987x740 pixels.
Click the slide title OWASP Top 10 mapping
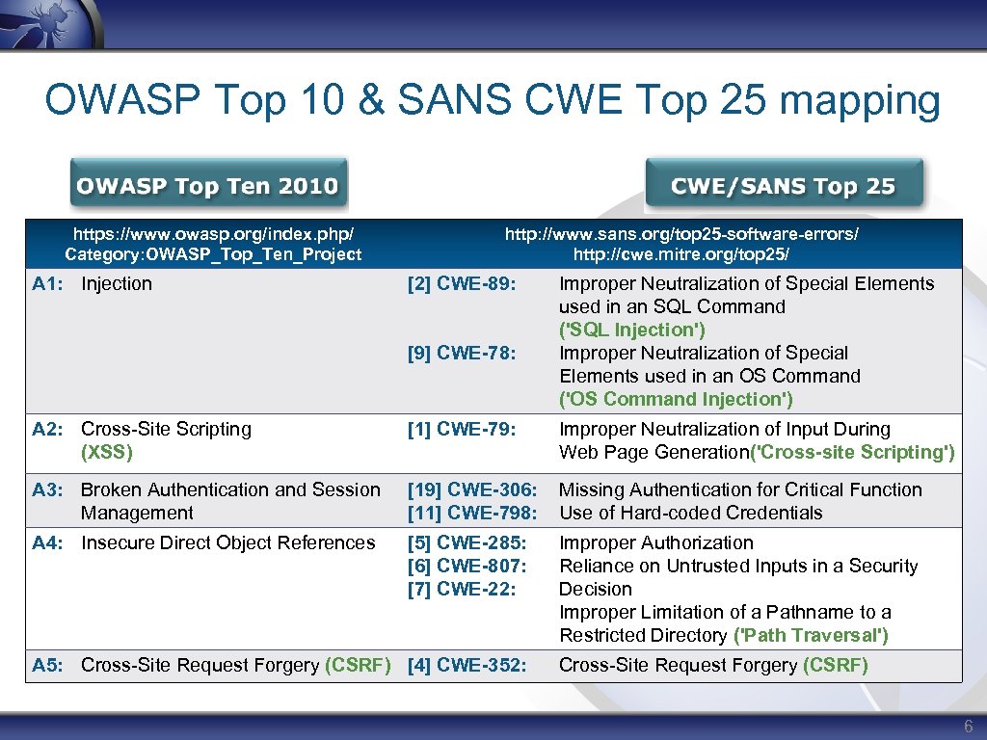493,100
